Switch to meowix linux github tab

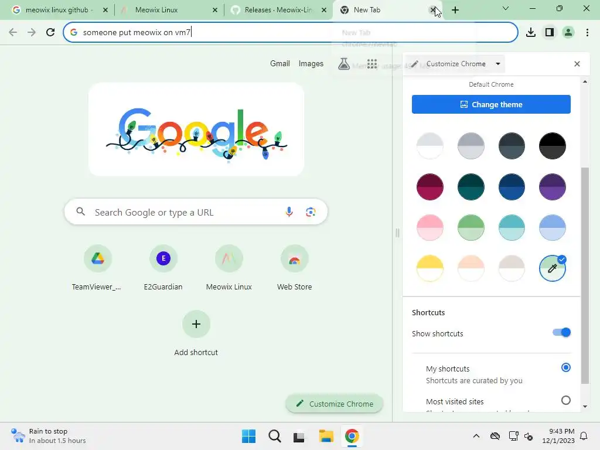56,10
